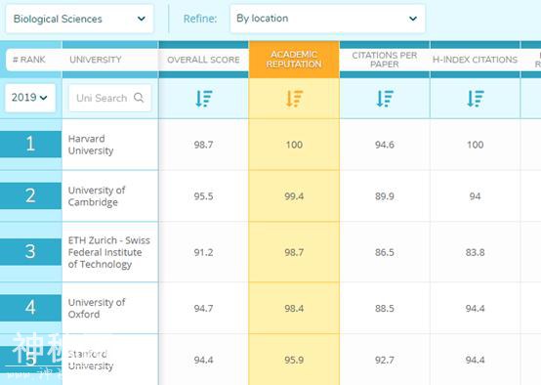Click ETH Zurich citations per paper 86.5
This screenshot has width=541, height=385.
[x=385, y=252]
